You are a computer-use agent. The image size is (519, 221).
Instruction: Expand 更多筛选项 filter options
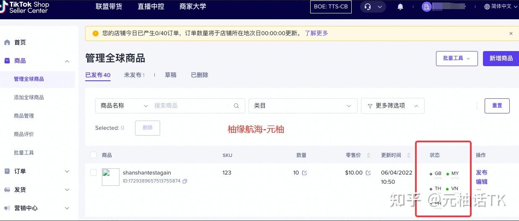tap(393, 106)
